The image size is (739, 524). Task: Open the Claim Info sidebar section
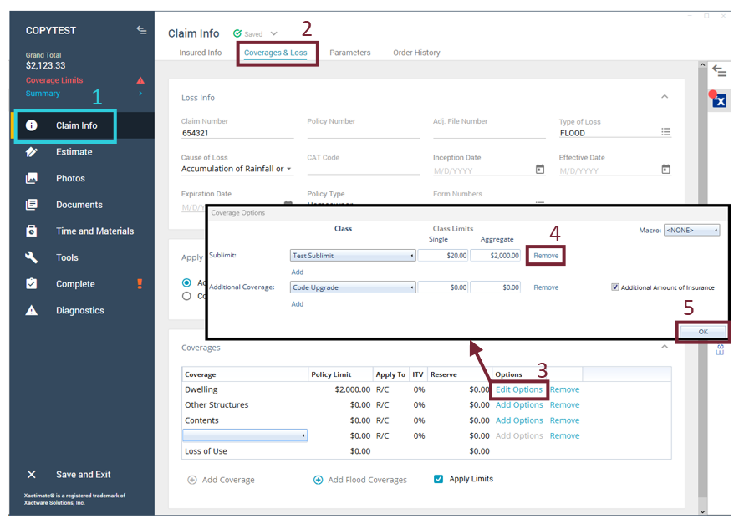(76, 125)
